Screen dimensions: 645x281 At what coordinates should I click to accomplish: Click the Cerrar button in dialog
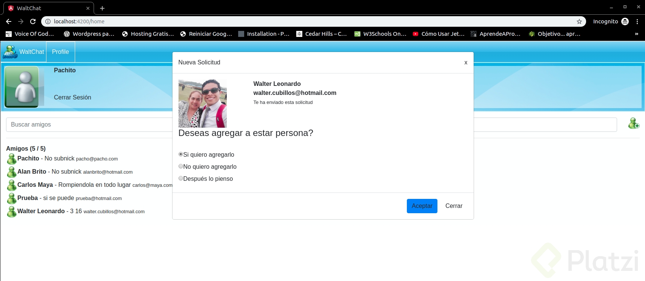coord(454,206)
